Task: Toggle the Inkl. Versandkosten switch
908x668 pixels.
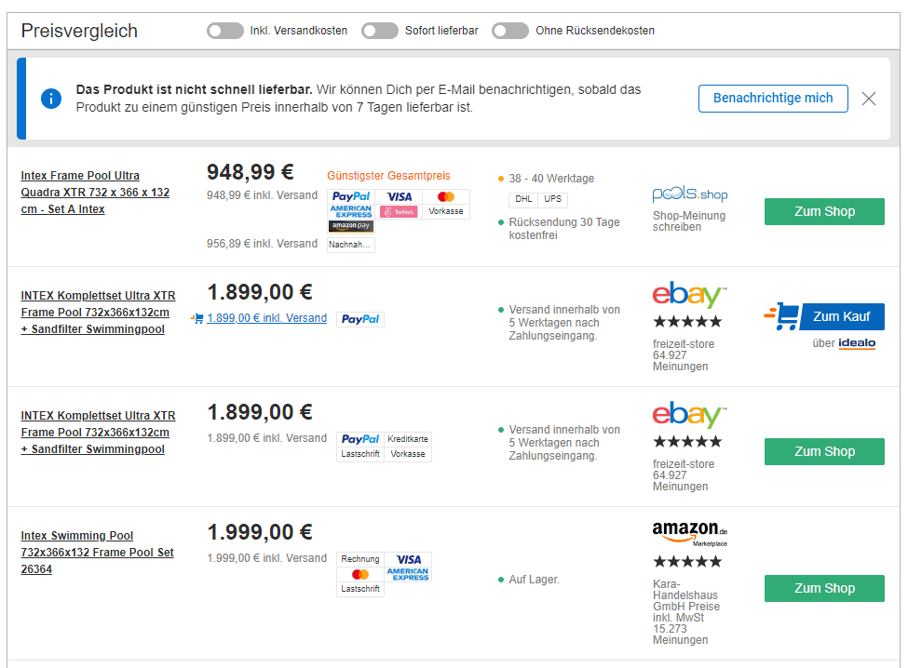Action: pos(225,31)
